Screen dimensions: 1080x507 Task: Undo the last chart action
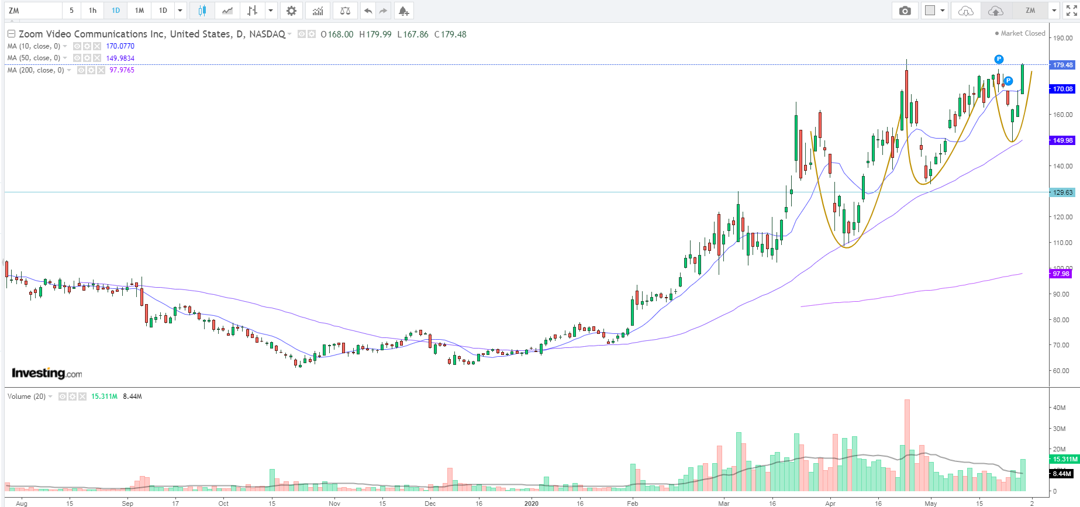tap(368, 11)
